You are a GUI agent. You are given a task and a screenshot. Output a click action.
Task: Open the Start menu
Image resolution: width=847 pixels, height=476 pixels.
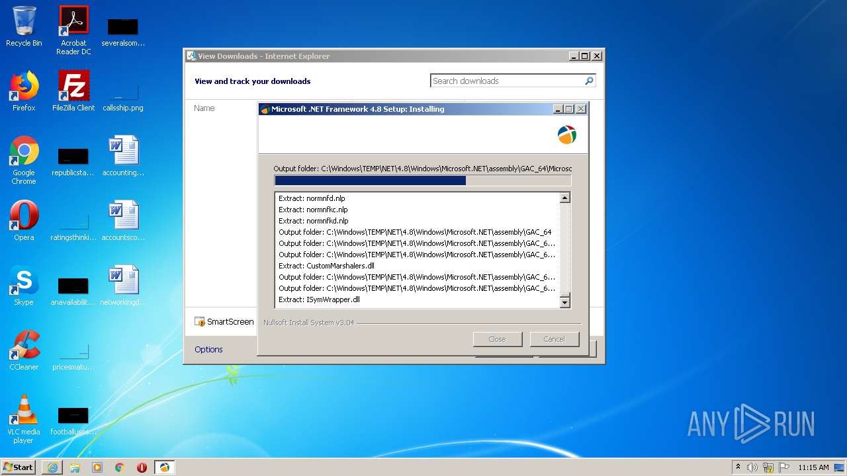tap(19, 467)
